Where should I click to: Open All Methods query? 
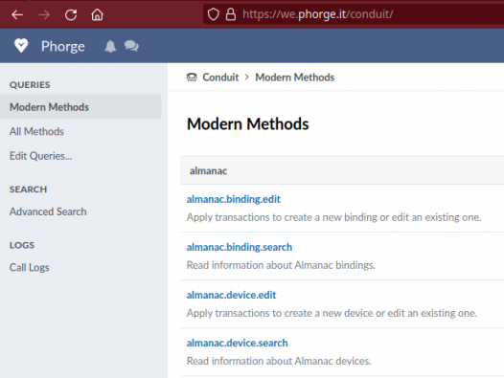pos(36,131)
